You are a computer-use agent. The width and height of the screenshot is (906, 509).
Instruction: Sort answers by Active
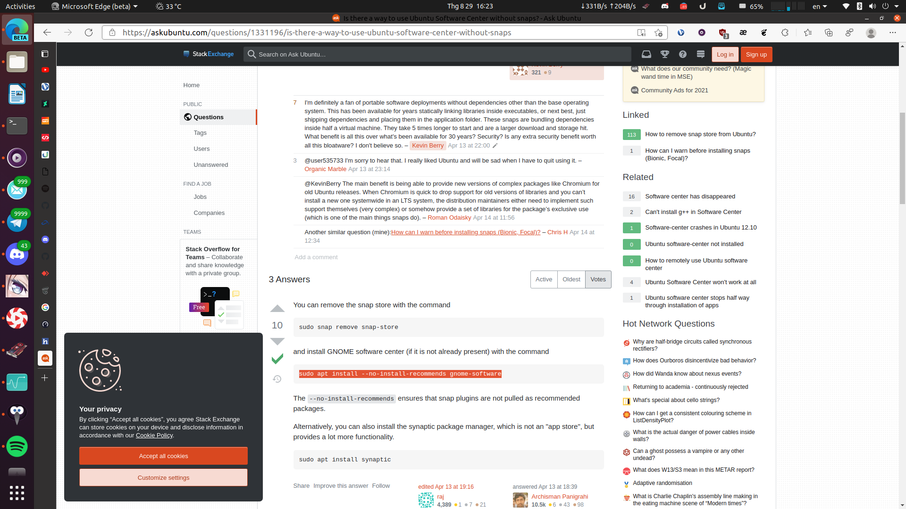pyautogui.click(x=544, y=279)
